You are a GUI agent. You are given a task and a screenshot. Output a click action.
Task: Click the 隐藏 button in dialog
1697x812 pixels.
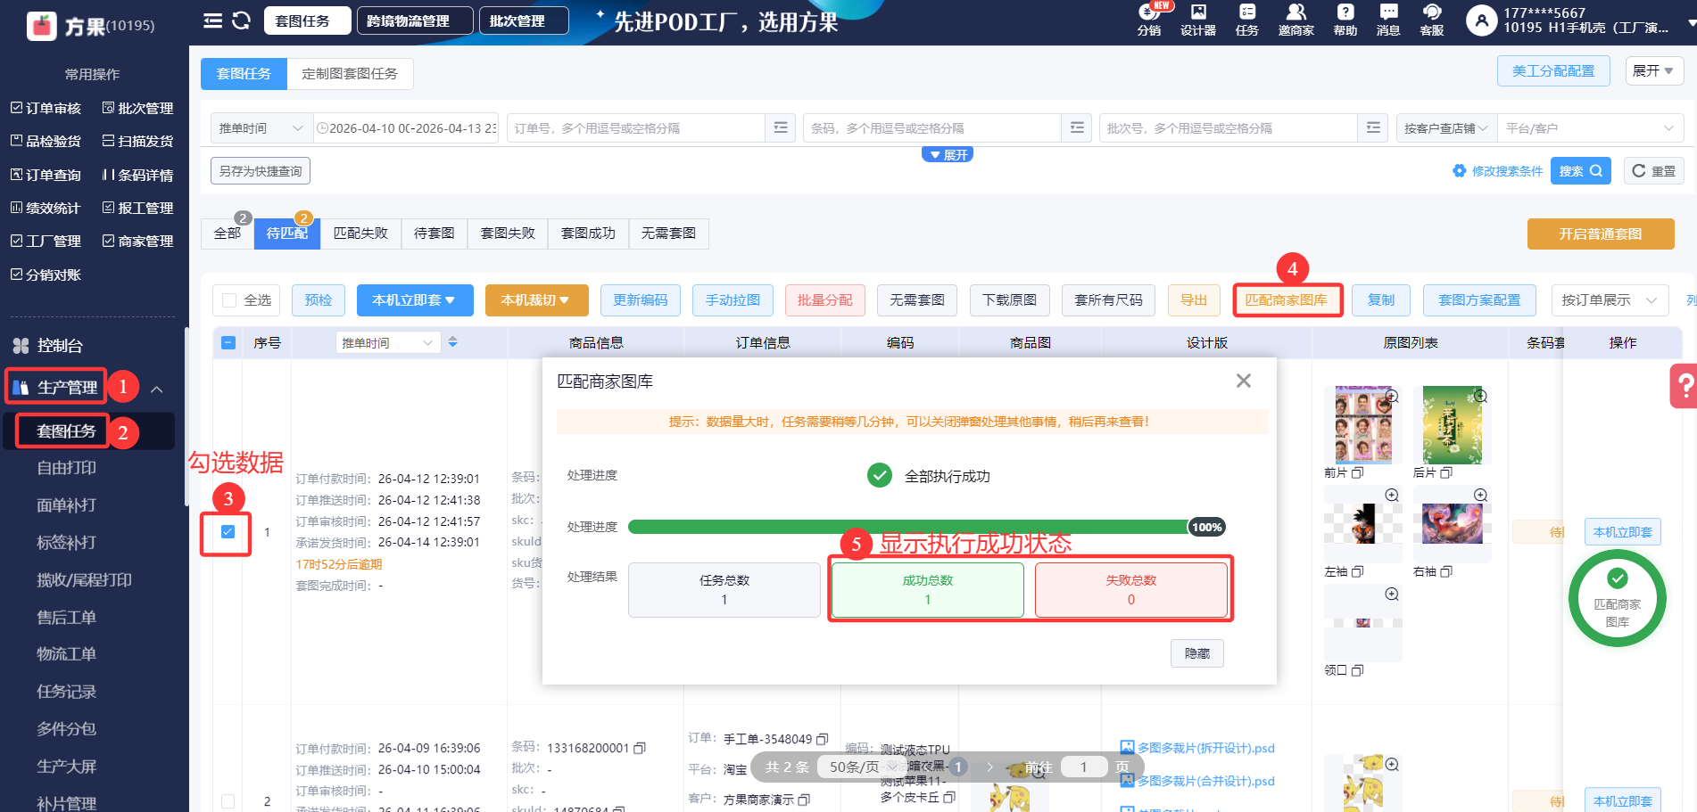tap(1196, 653)
